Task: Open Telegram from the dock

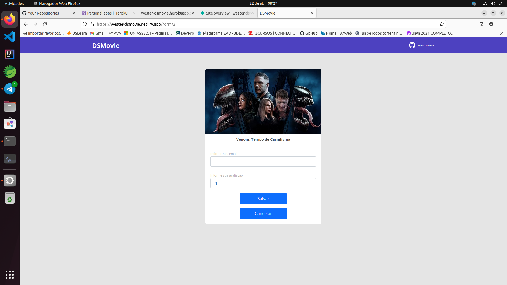Action: coord(10,89)
